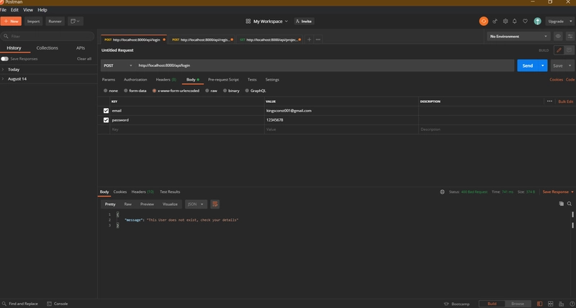The height and width of the screenshot is (308, 576).
Task: Switch to Pre-request Script tab
Action: pyautogui.click(x=223, y=80)
